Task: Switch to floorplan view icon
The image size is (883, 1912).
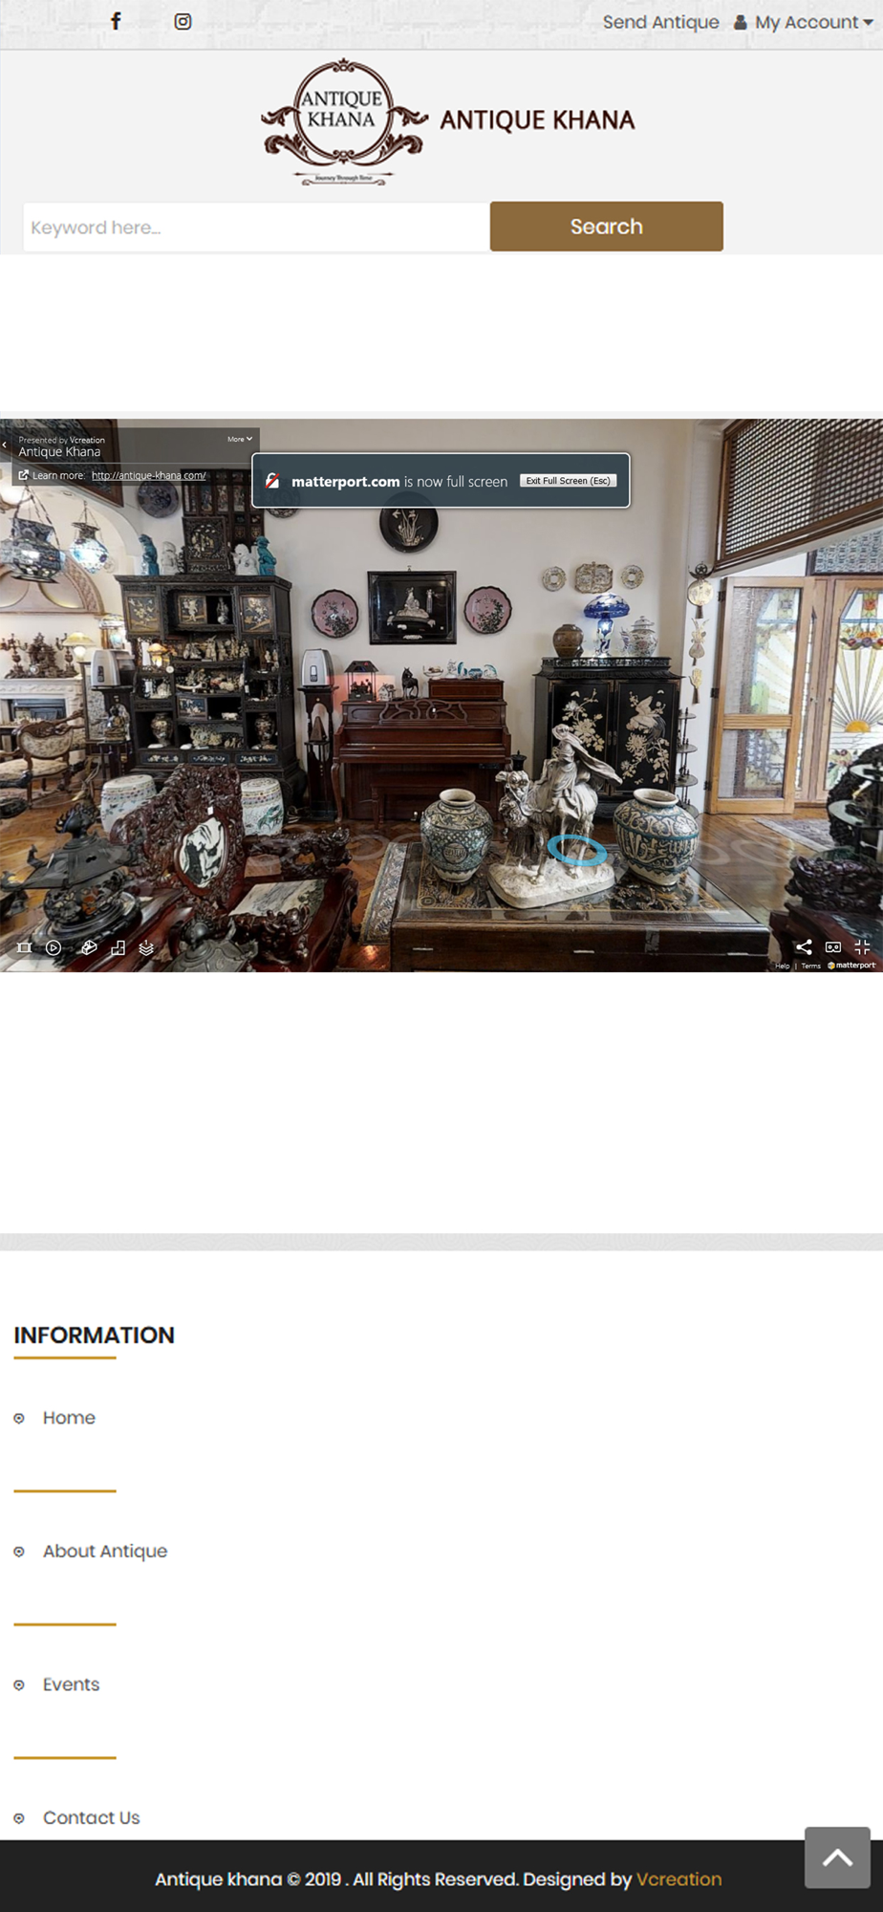Action: tap(118, 947)
